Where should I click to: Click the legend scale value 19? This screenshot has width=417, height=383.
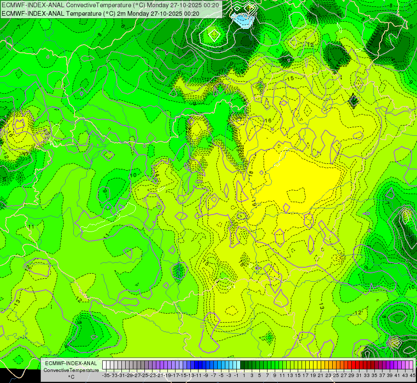[313, 375]
